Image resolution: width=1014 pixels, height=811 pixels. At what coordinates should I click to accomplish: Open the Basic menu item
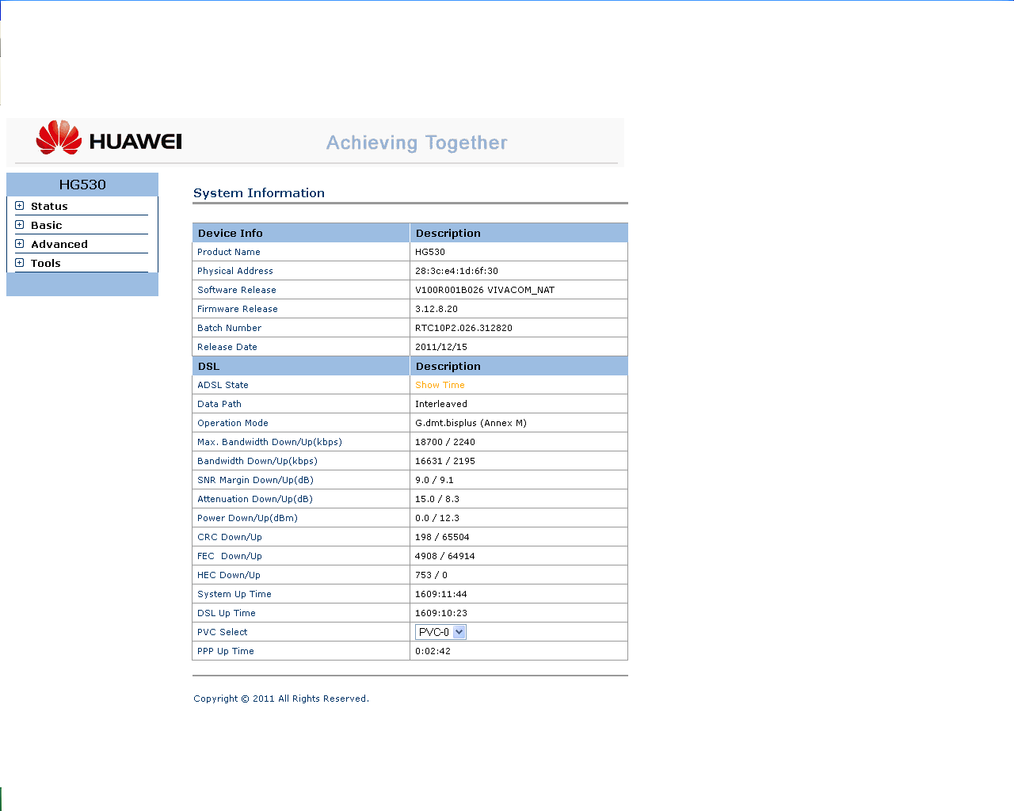point(46,226)
